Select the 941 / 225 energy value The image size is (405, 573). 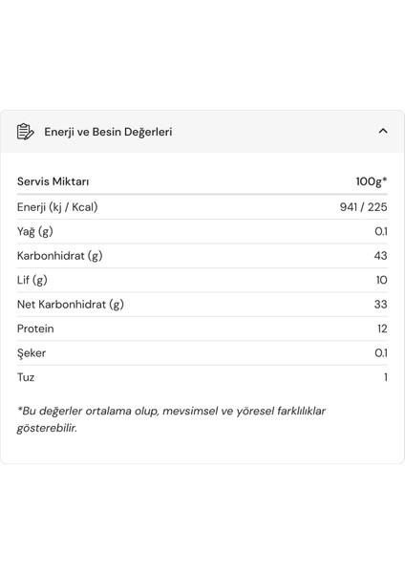(x=363, y=207)
